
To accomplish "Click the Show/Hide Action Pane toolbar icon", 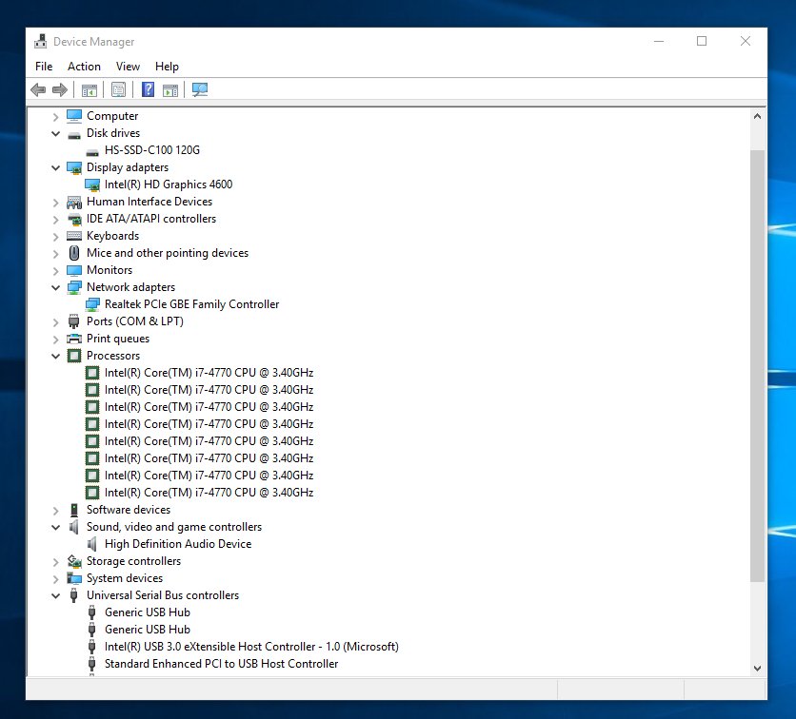I will point(170,90).
